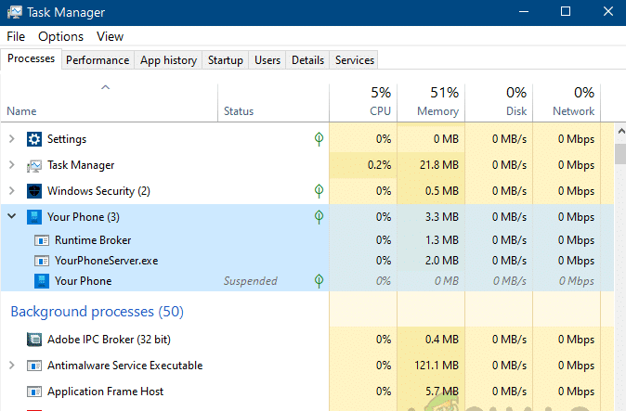Select the Your Phone (3) row name

(x=84, y=217)
